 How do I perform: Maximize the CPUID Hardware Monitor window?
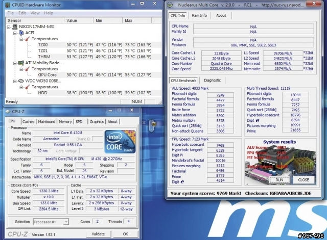pos(142,4)
